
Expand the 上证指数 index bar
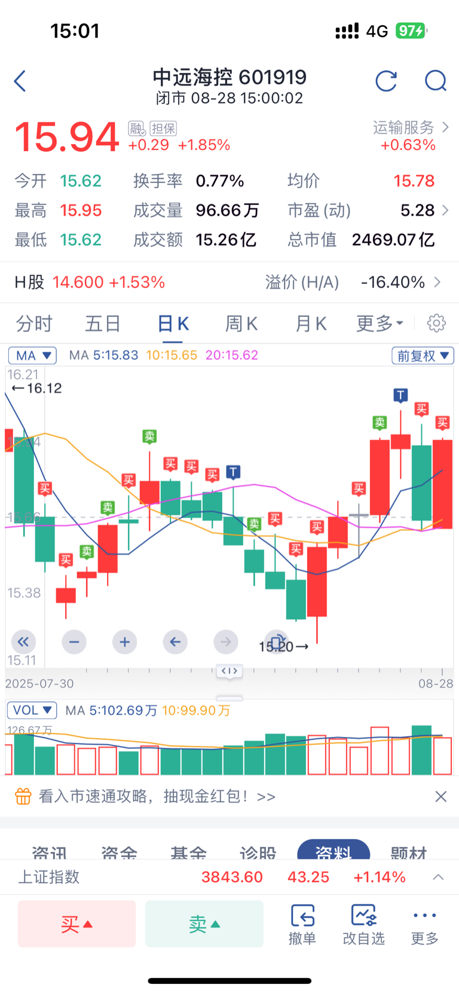pos(438,877)
